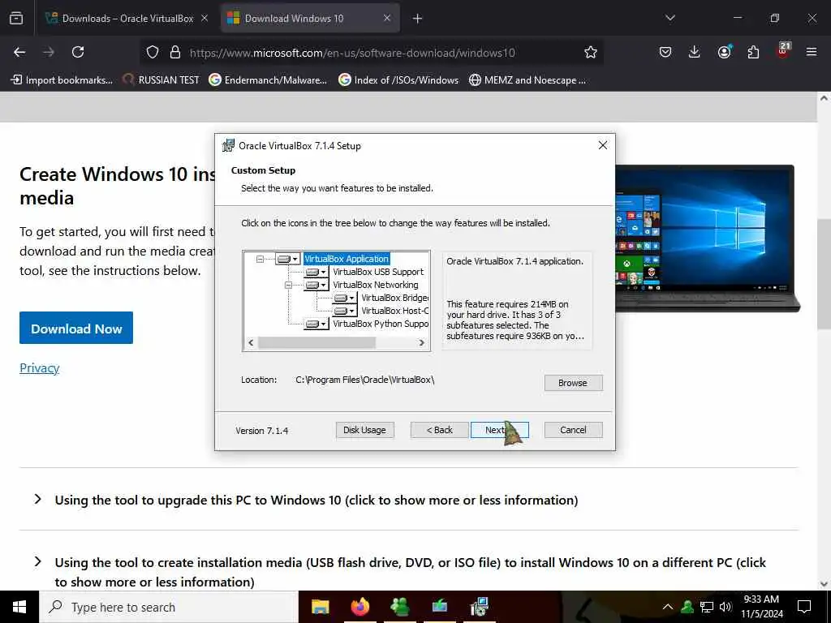Open Firefox View icon

tap(16, 19)
